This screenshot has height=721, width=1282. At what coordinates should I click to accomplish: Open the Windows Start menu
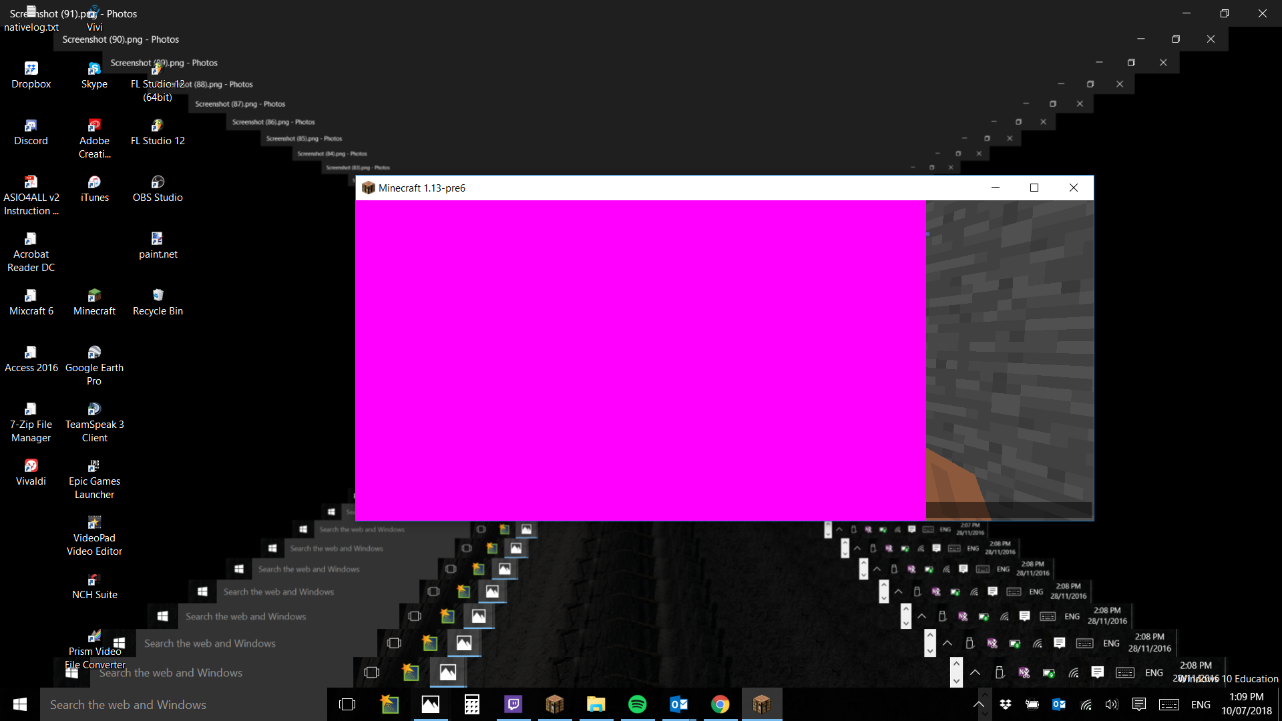(x=20, y=704)
